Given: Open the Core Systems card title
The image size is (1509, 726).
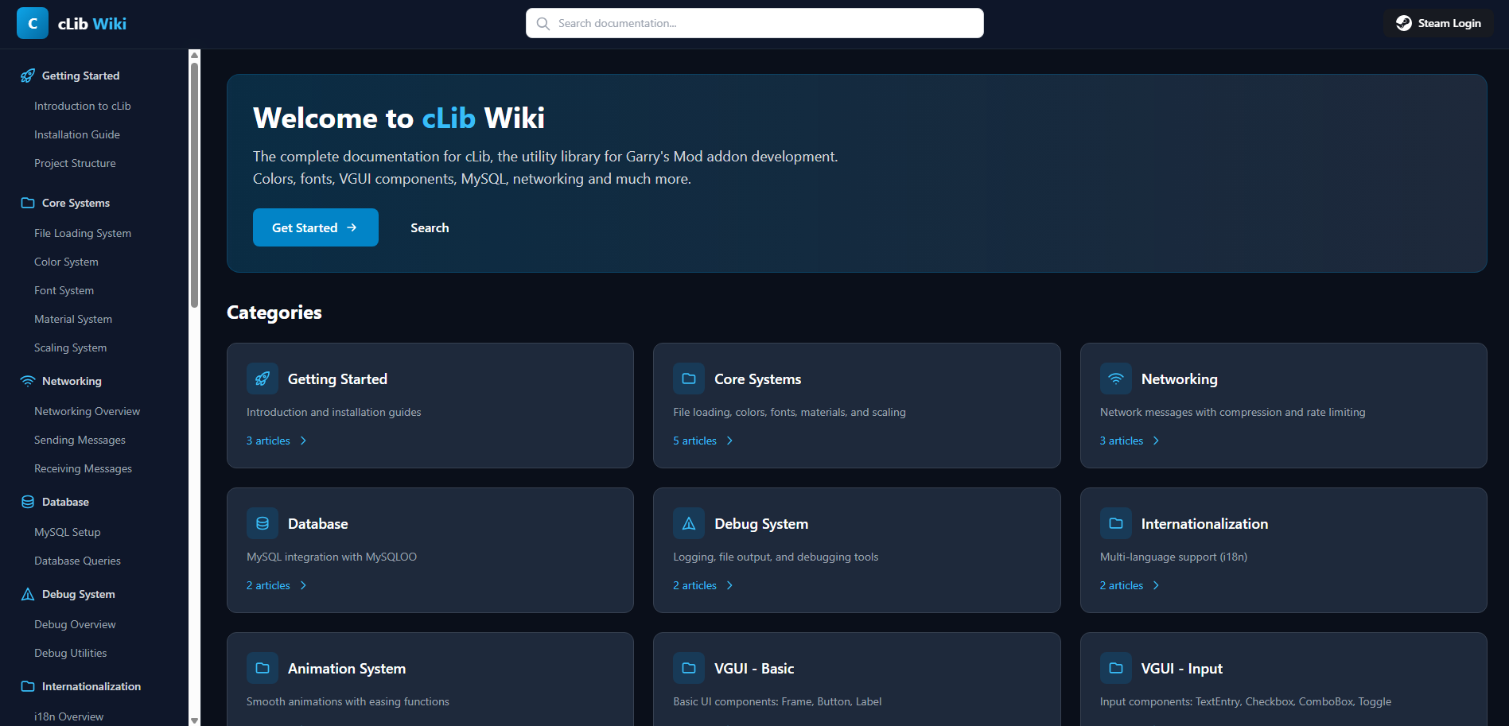Looking at the screenshot, I should pos(757,379).
